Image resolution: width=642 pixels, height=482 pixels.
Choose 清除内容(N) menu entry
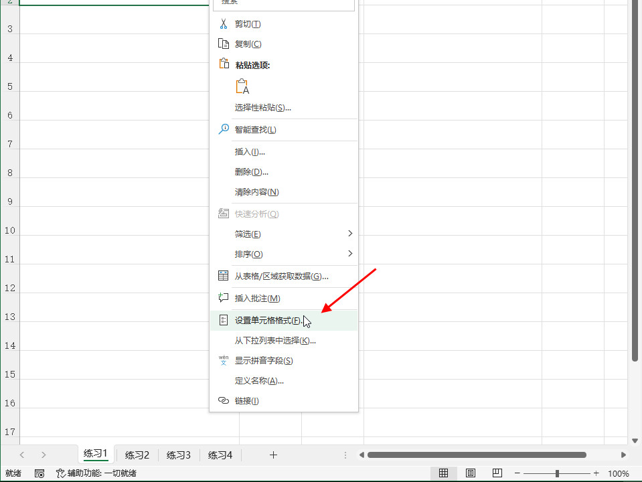point(283,192)
